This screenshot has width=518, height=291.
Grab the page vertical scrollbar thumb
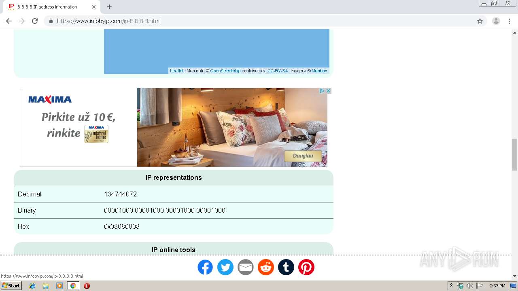(x=515, y=154)
